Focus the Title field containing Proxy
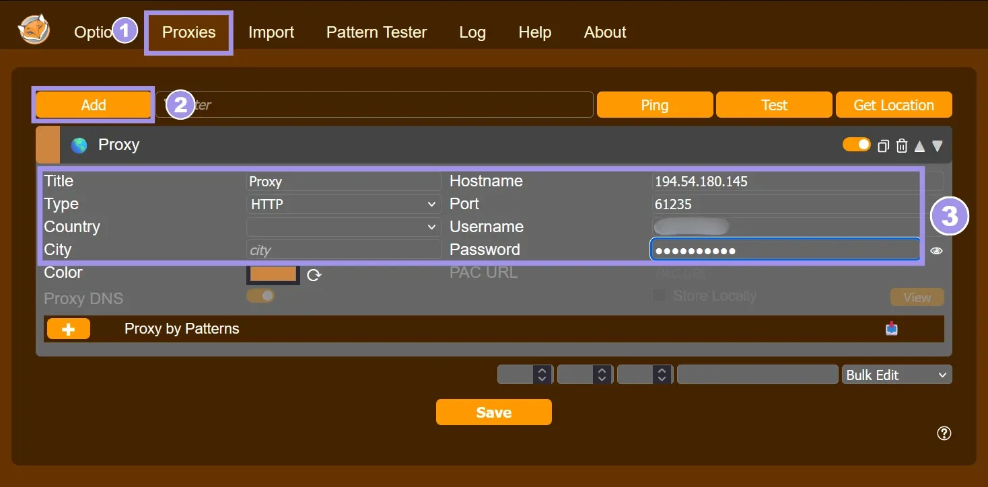The image size is (988, 487). [x=344, y=181]
